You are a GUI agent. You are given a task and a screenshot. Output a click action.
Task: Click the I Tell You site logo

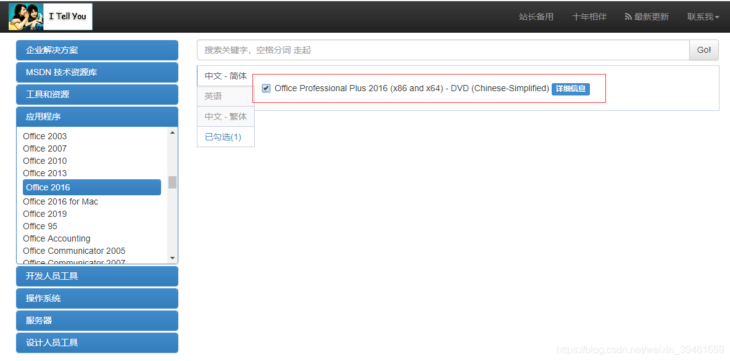tap(50, 16)
